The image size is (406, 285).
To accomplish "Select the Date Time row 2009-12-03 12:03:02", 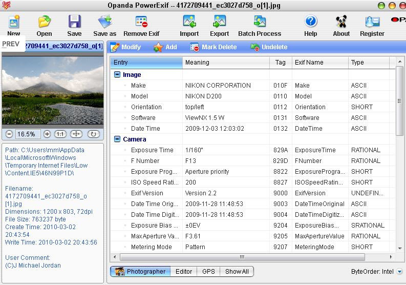I will click(253, 128).
